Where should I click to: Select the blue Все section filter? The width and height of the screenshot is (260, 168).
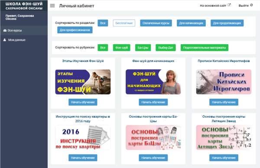103,23
